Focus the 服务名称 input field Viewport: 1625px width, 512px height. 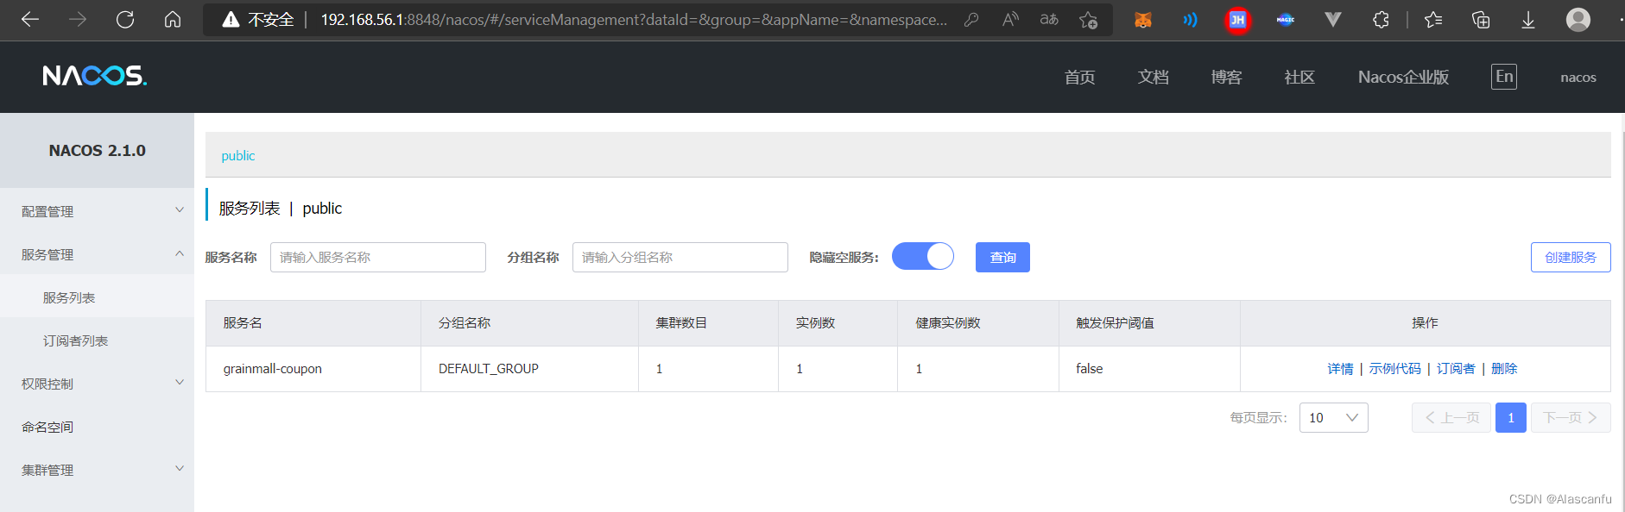pos(378,257)
